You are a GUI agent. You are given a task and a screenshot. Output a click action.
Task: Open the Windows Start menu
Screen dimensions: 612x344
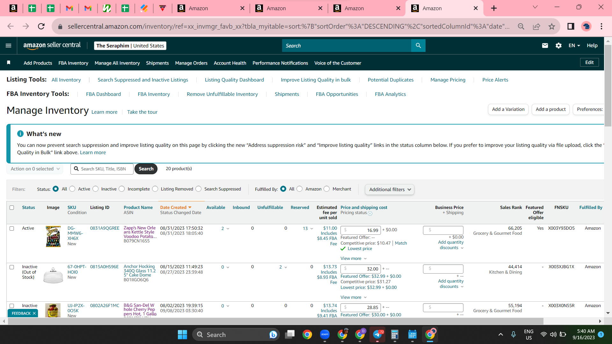(182, 334)
